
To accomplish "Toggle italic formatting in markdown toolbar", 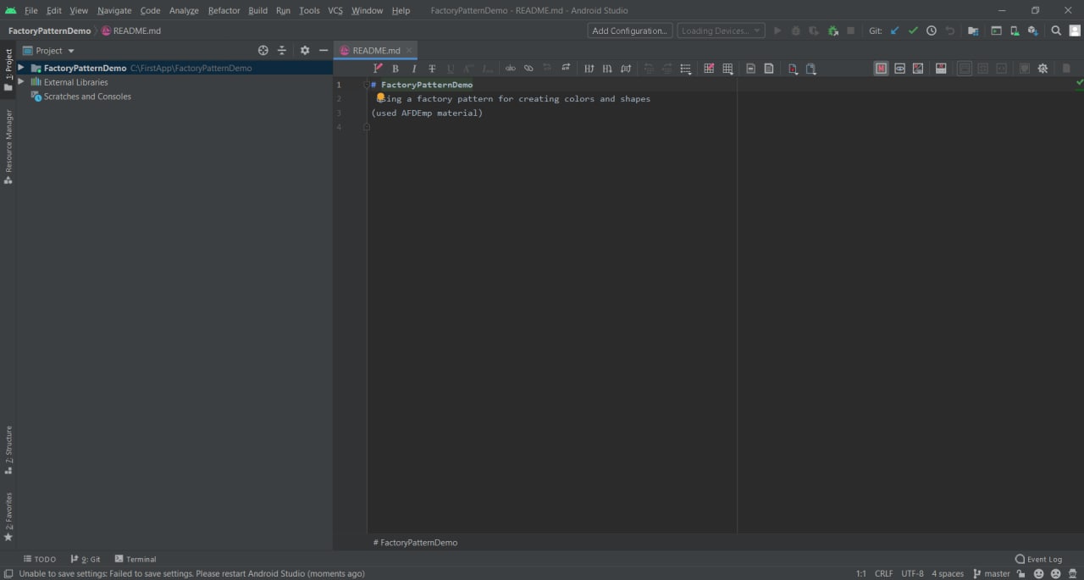I will click(x=414, y=69).
